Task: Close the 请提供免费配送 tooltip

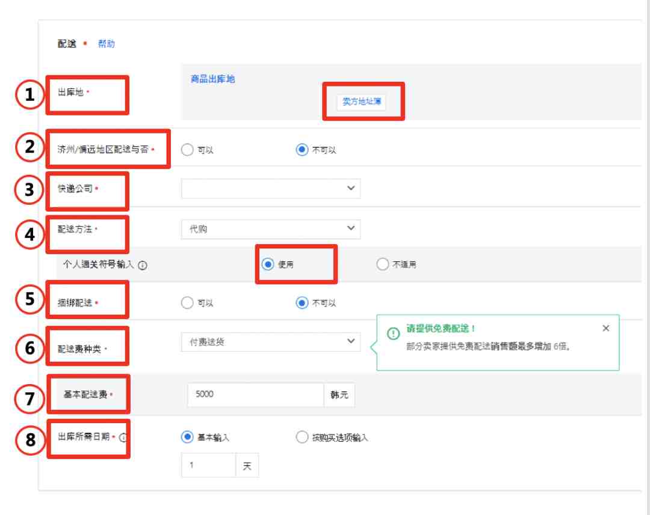Action: coord(605,328)
